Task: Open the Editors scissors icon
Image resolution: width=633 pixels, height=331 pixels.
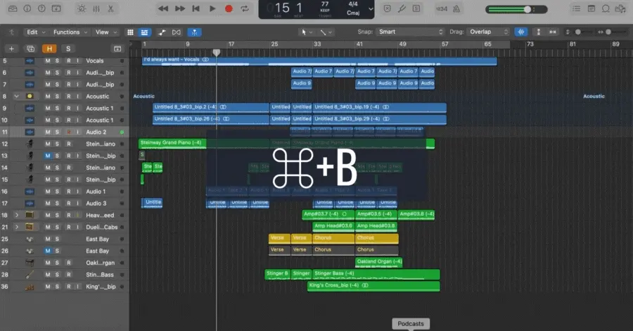Action: pyautogui.click(x=110, y=8)
